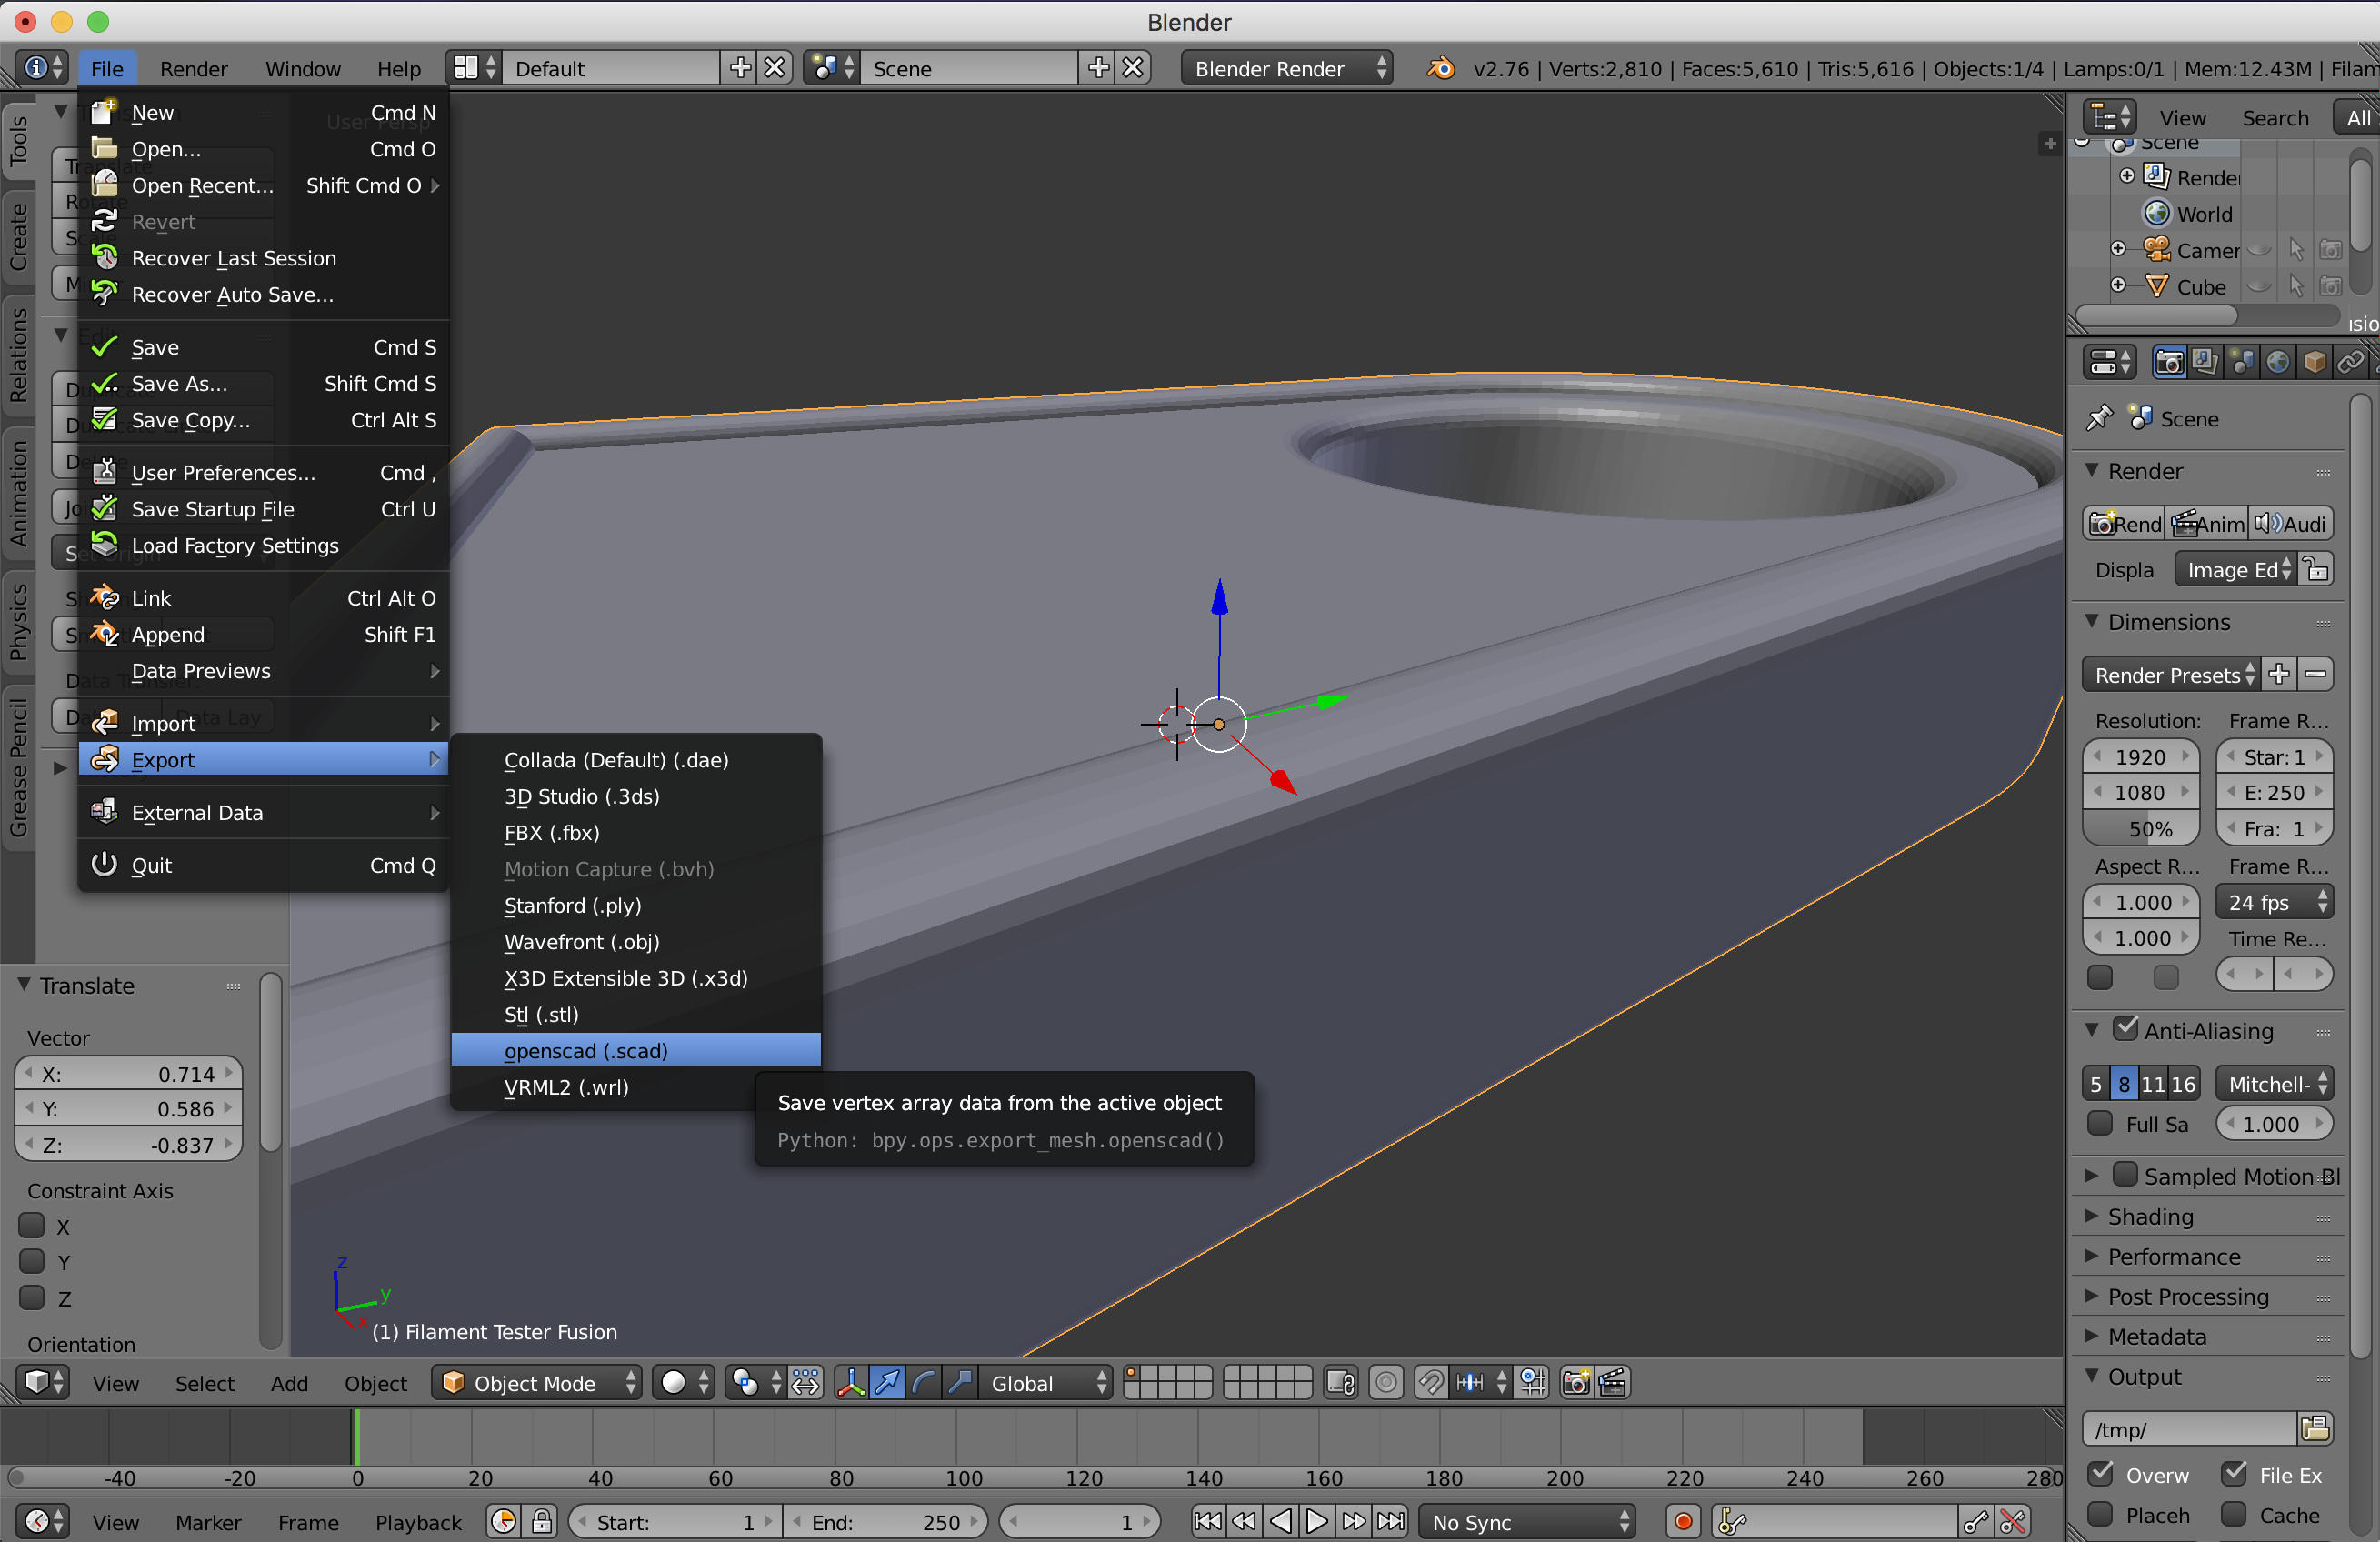Toggle Cube selectability cursor icon in outliner

point(2295,286)
